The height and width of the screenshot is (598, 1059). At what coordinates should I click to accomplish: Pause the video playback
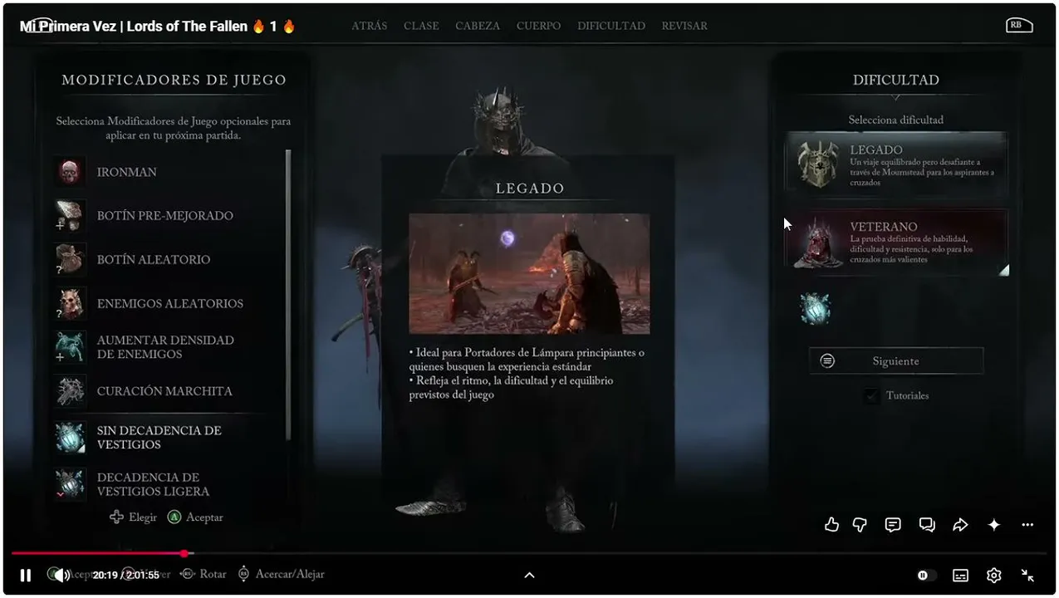point(26,575)
